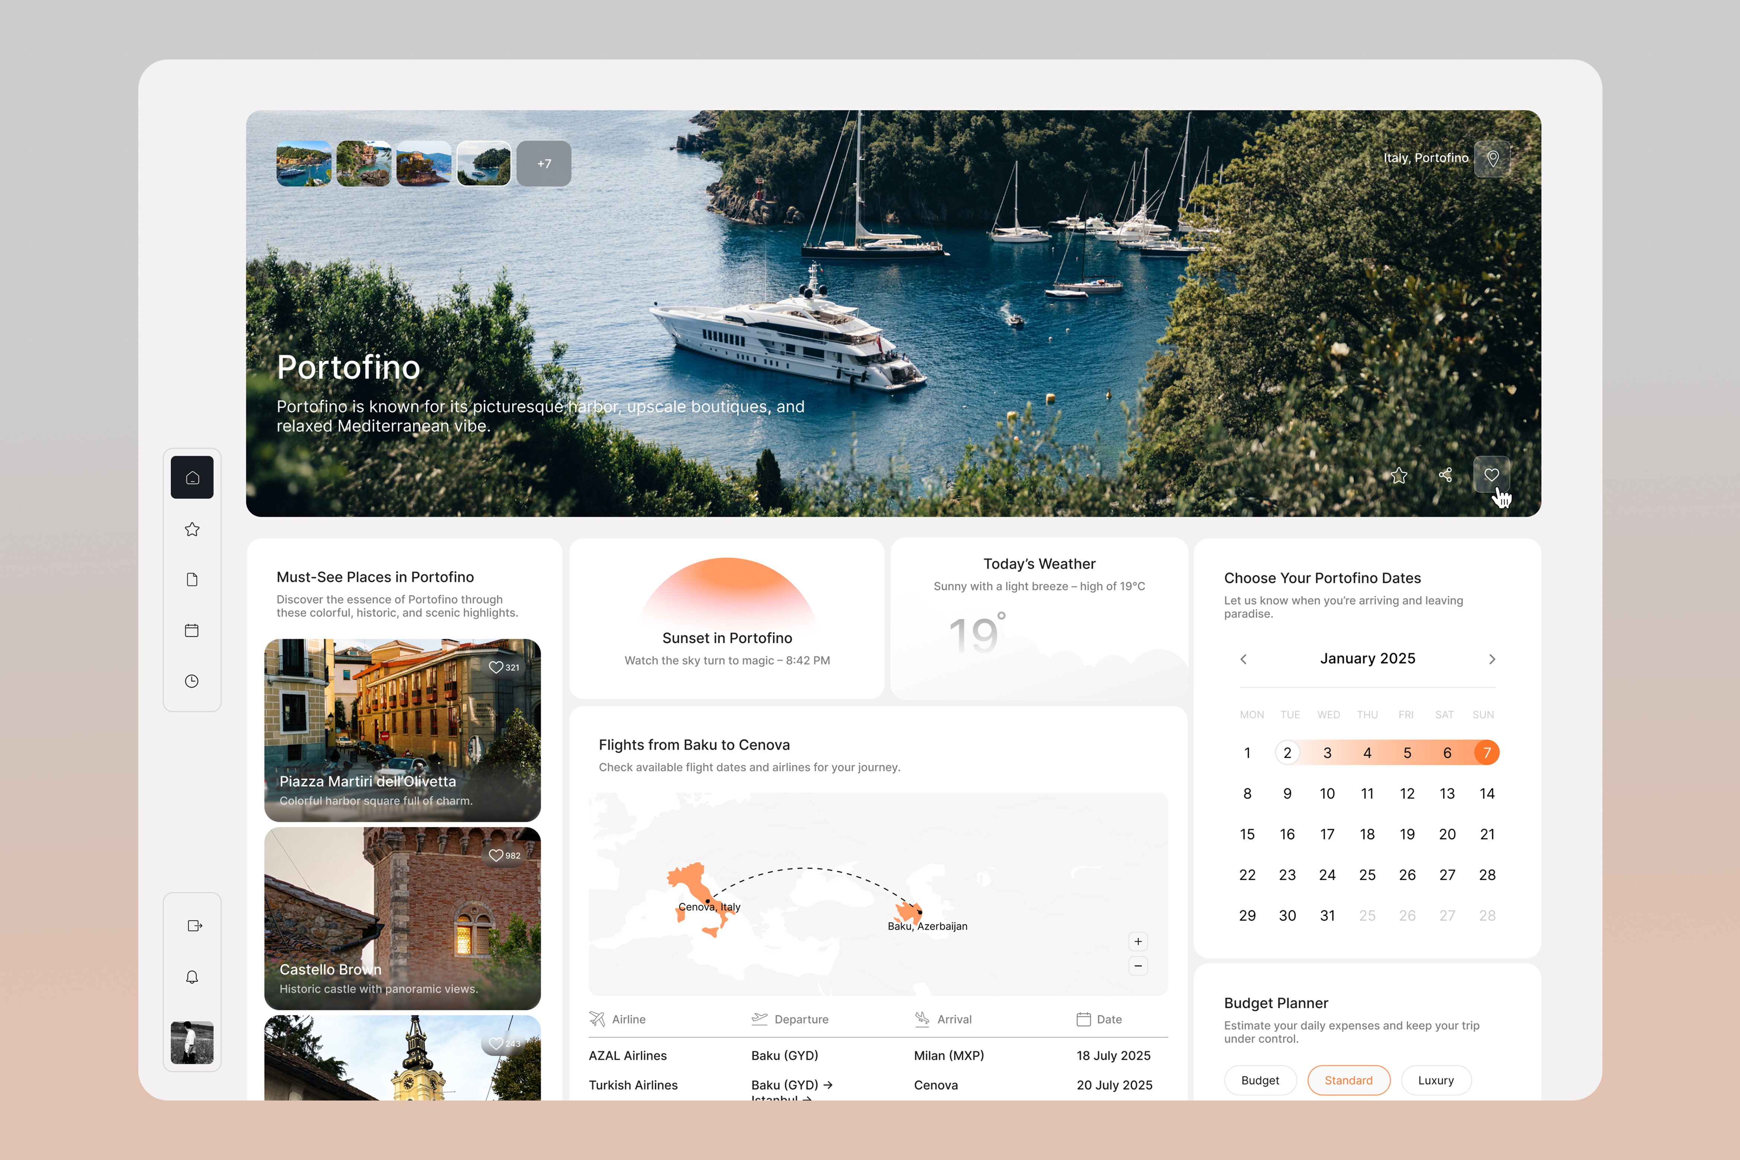This screenshot has width=1740, height=1160.
Task: Open the Documents icon in the sidebar
Action: tap(191, 579)
